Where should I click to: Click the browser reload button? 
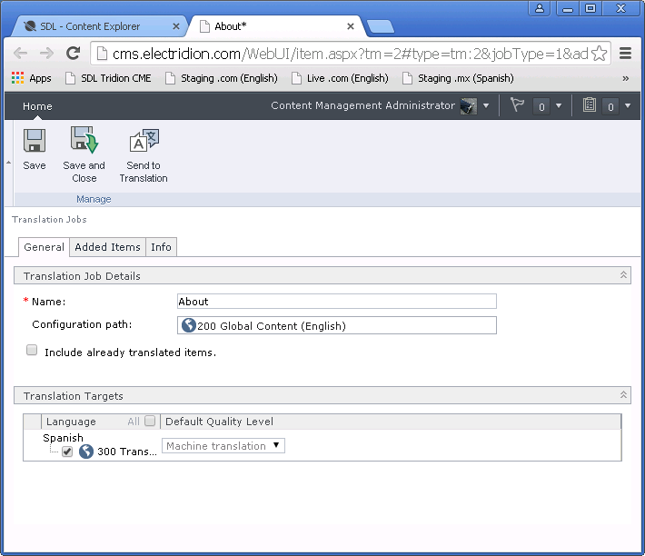pos(74,54)
